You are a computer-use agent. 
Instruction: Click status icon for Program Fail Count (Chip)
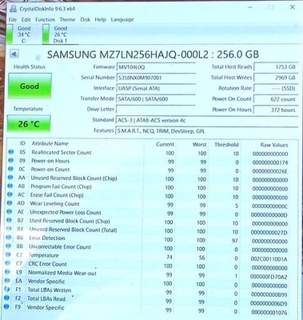10,186
